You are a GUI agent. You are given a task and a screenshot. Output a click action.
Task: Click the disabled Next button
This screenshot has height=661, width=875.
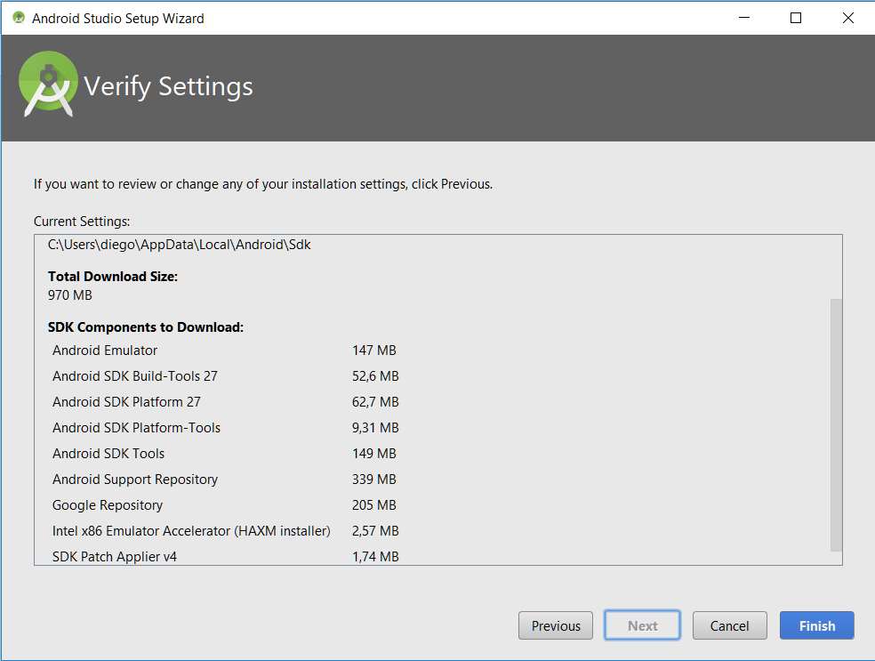(642, 625)
